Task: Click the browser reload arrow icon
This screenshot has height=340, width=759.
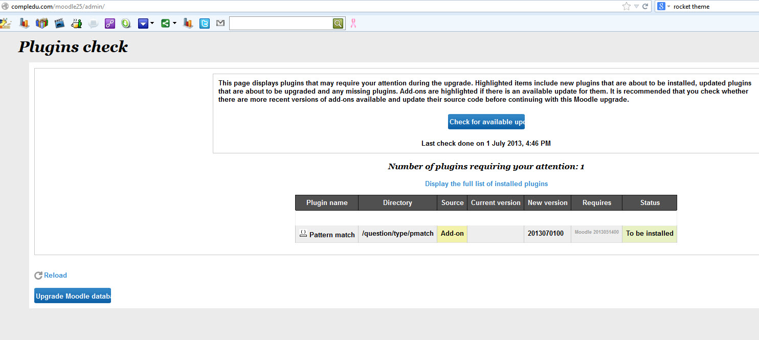Action: click(x=645, y=6)
